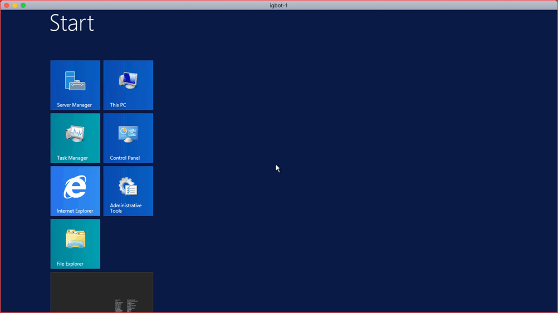This screenshot has height=313, width=558.
Task: Open the This PC tile
Action: pyautogui.click(x=128, y=85)
